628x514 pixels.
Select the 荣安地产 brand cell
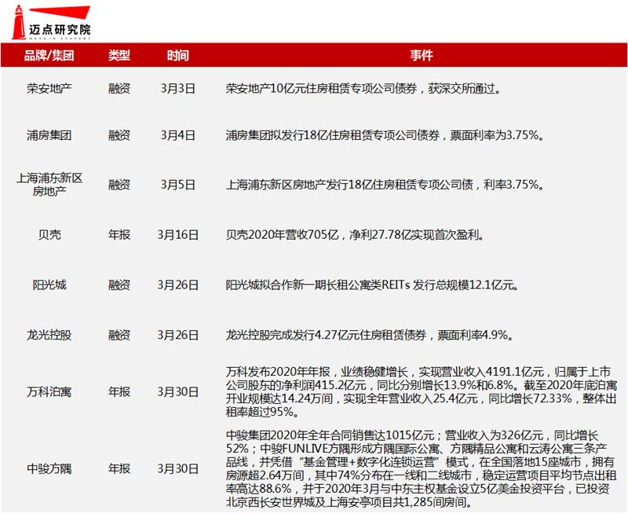point(49,88)
